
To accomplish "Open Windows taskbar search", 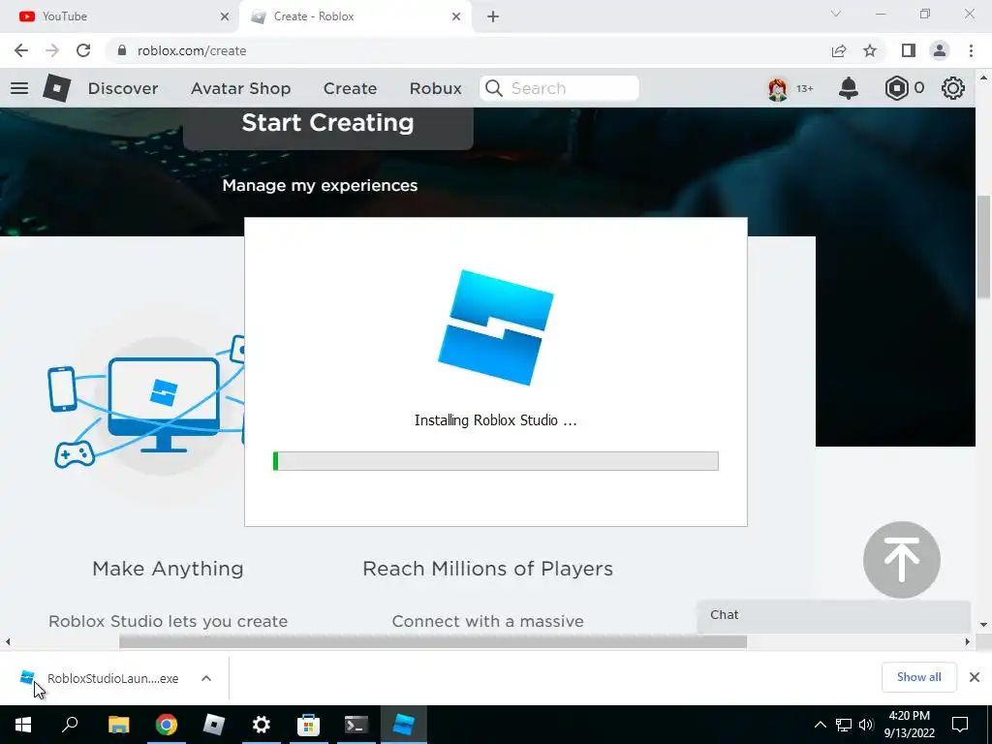I will point(70,725).
